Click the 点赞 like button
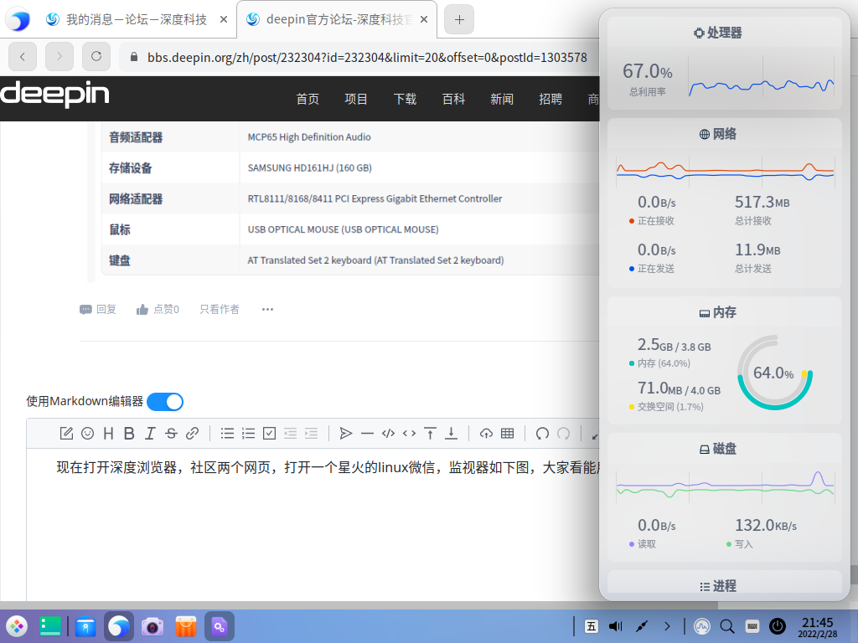858x643 pixels. (x=158, y=309)
